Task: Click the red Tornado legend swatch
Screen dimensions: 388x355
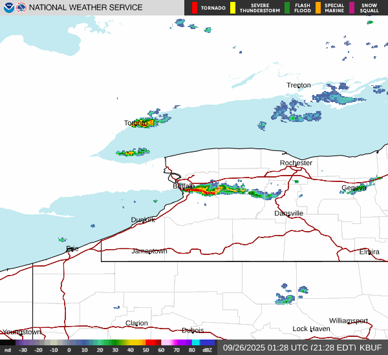Action: (x=194, y=8)
